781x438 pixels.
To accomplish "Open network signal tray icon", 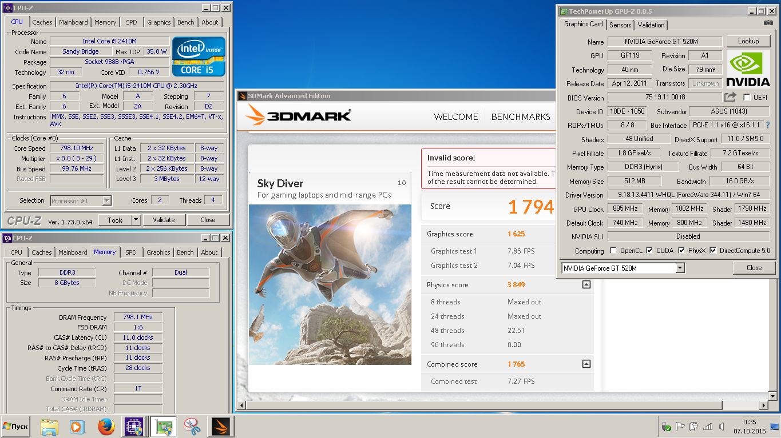I will [x=708, y=427].
